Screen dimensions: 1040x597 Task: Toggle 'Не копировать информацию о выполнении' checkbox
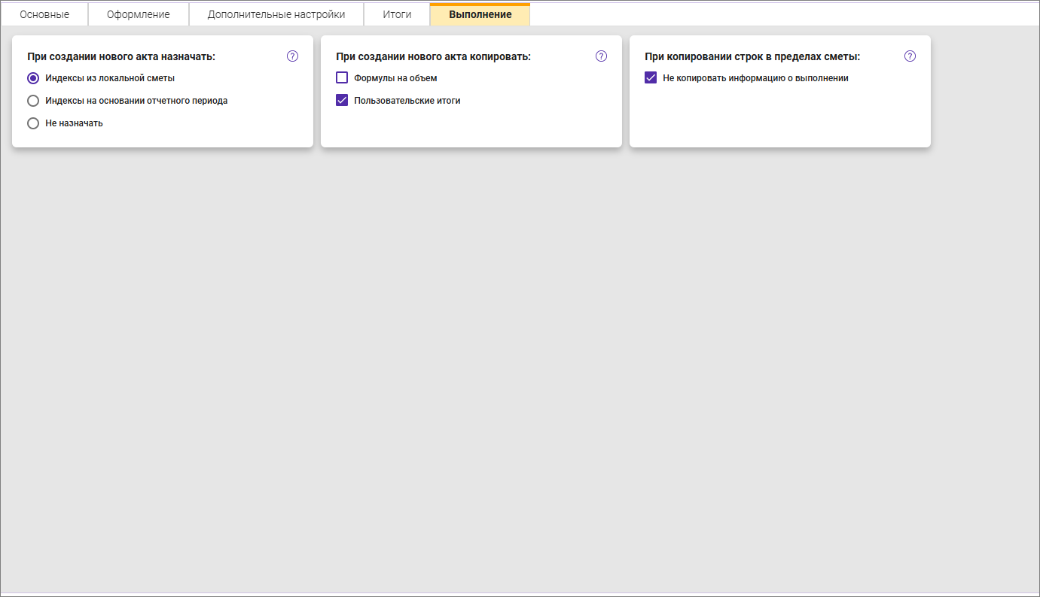point(651,78)
